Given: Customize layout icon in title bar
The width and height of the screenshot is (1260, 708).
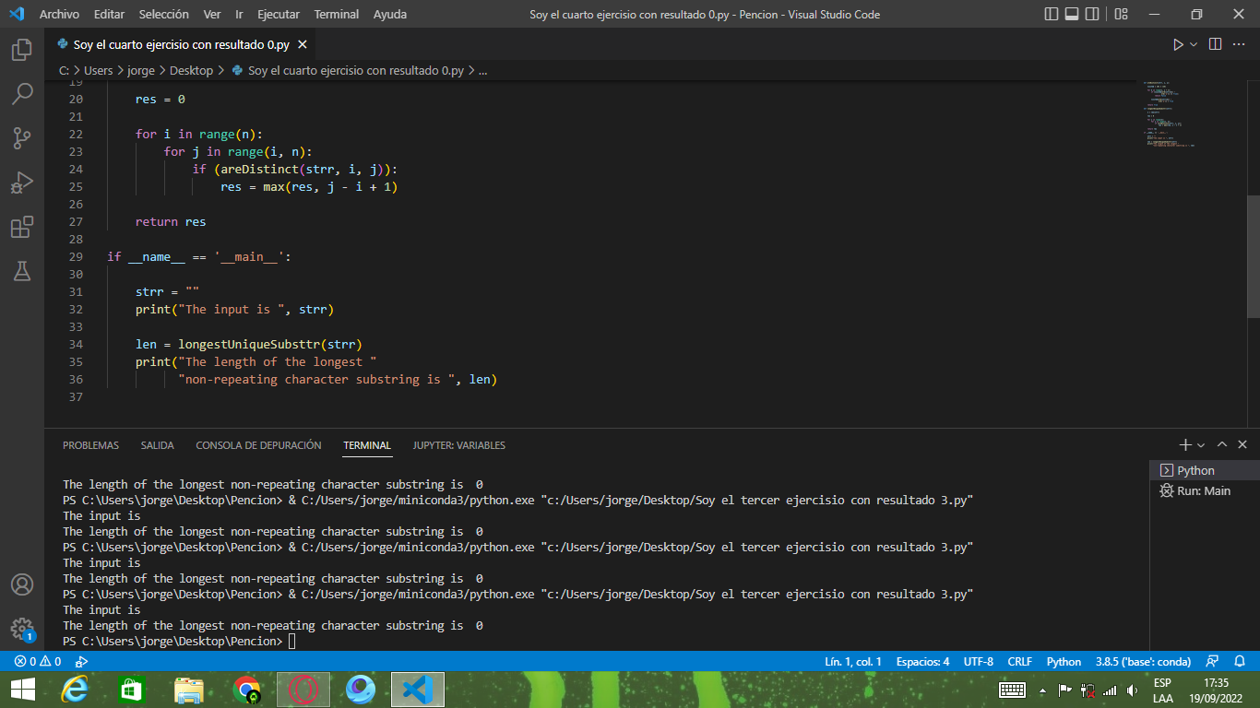Looking at the screenshot, I should point(1121,14).
